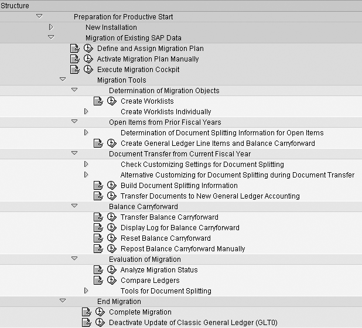Screen dimensions: 362x328
Task: Collapse the Migration of Existing SAP Data node
Action: click(x=51, y=37)
